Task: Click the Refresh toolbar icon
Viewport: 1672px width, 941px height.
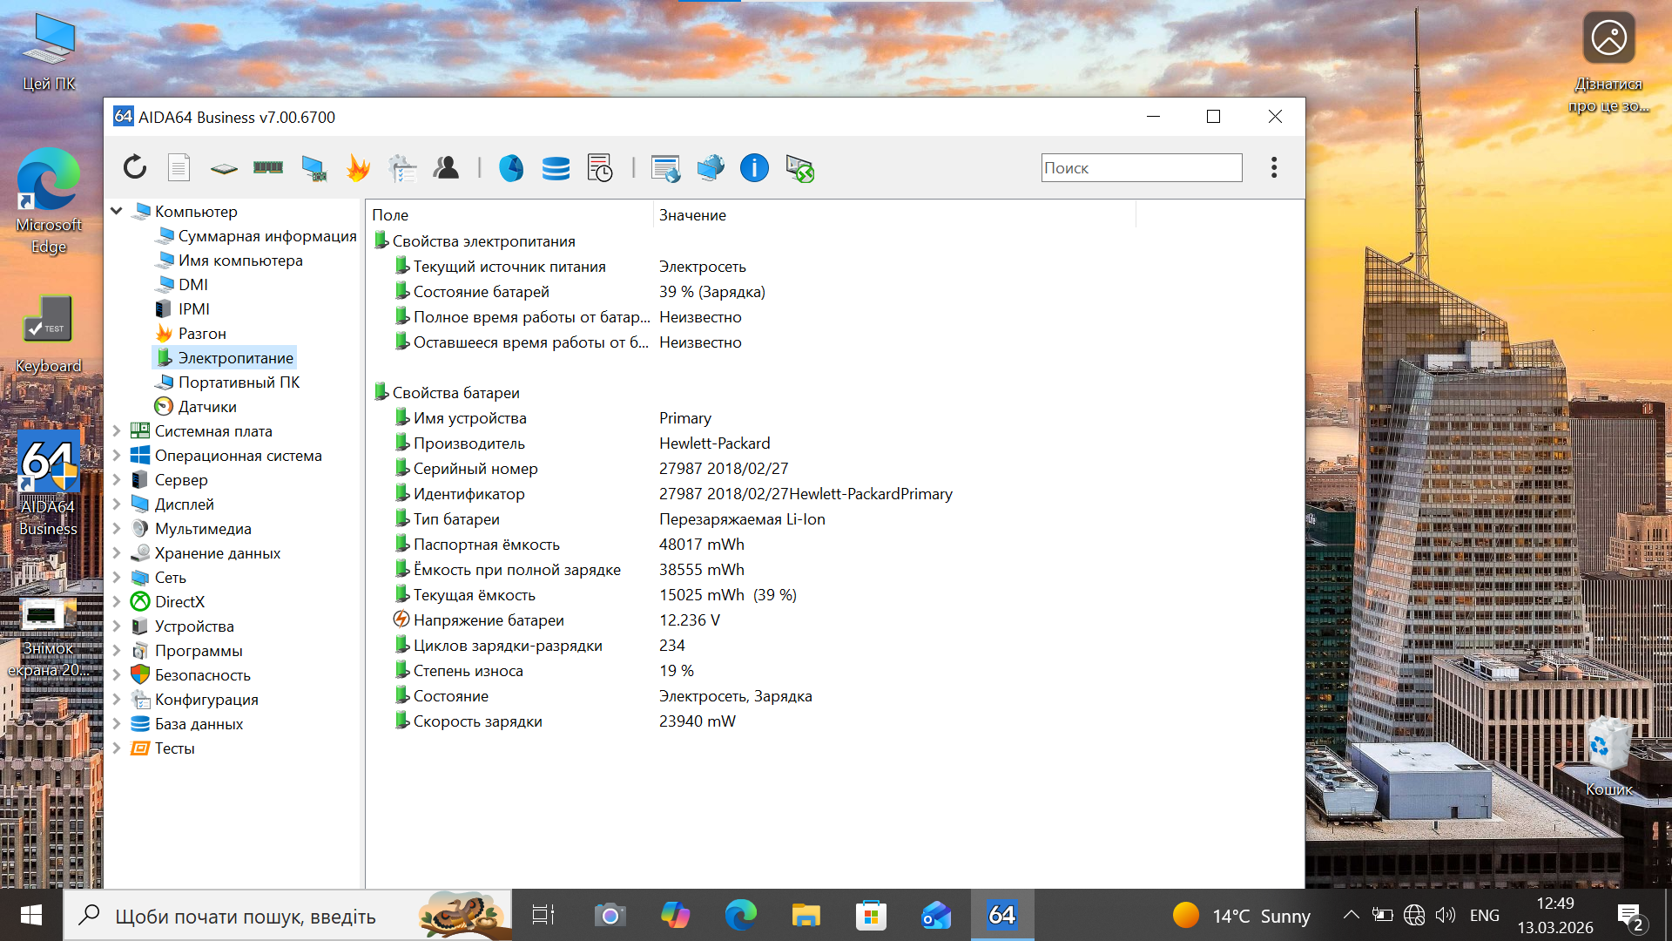Action: coord(135,167)
